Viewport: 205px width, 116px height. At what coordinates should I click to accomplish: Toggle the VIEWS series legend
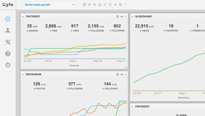(144, 31)
